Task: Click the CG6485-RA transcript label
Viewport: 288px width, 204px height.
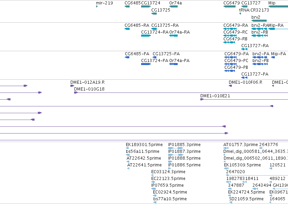Action: click(137, 25)
